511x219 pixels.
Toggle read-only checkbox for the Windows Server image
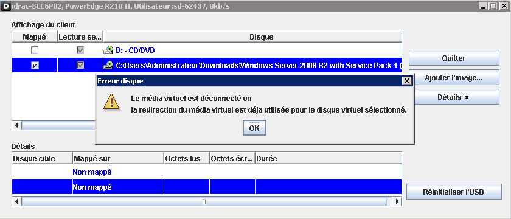(x=80, y=65)
